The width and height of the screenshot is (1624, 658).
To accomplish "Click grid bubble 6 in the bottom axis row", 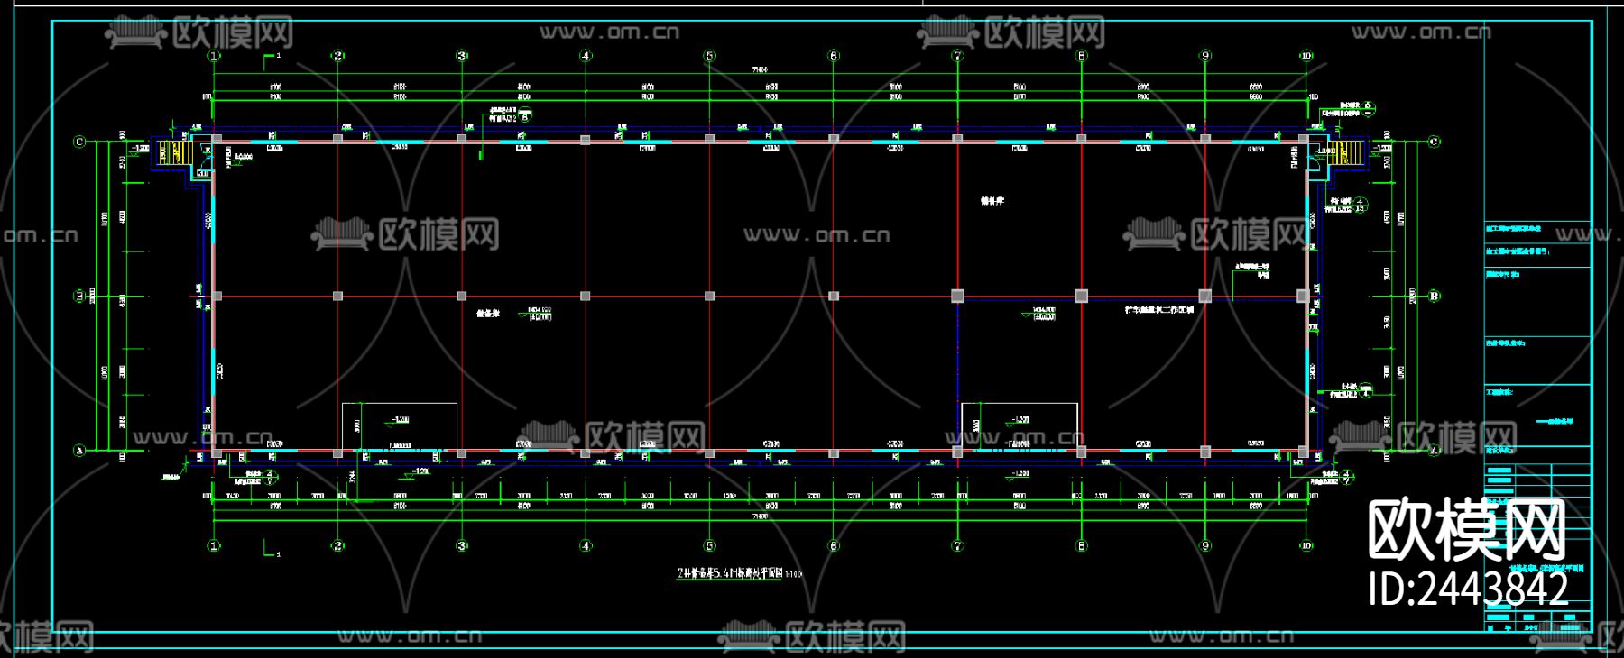I will [x=834, y=545].
